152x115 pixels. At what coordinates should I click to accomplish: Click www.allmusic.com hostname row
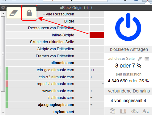click(40, 91)
